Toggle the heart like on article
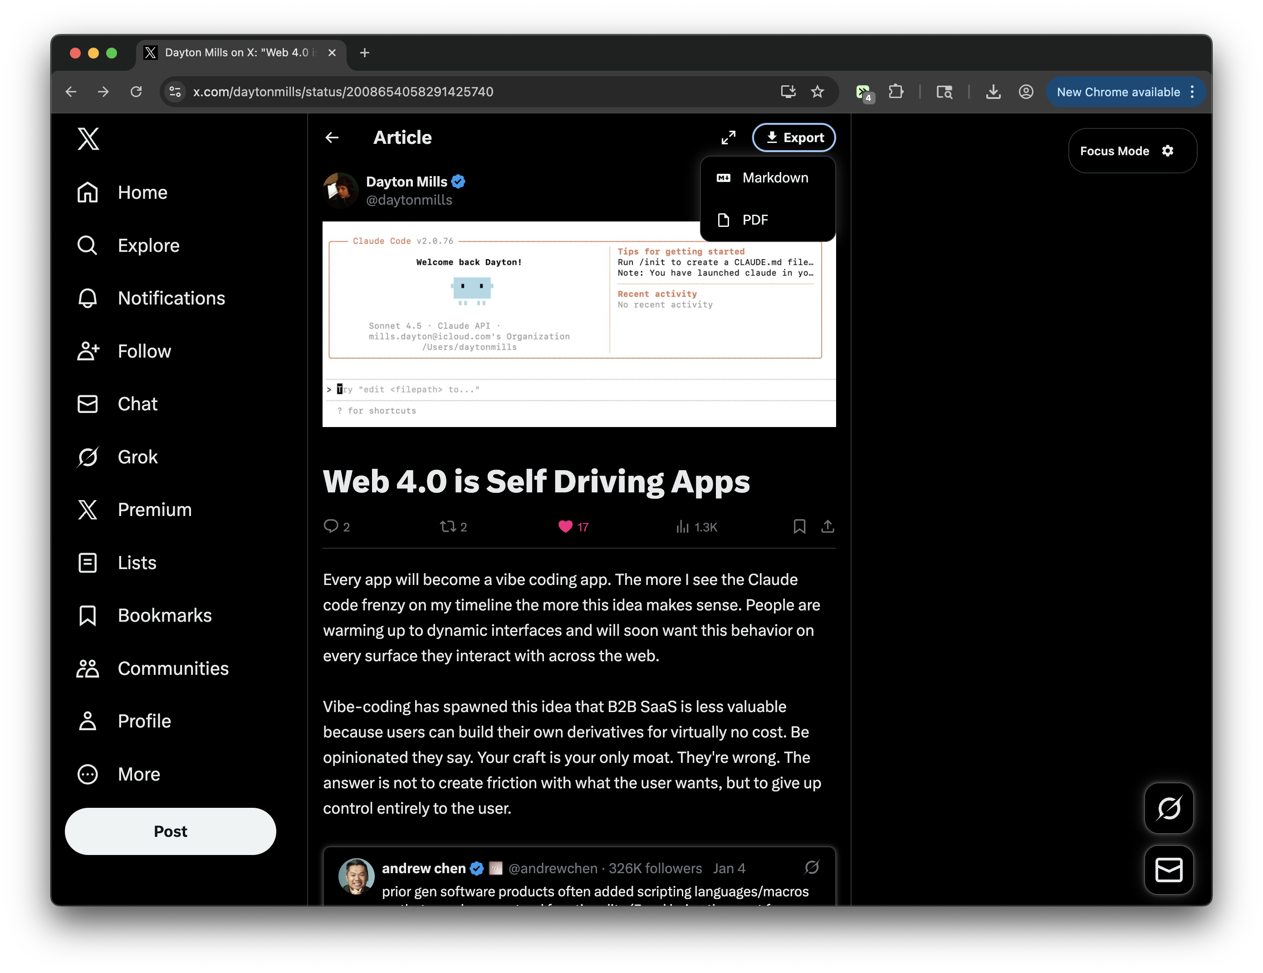1263x973 pixels. [x=565, y=526]
